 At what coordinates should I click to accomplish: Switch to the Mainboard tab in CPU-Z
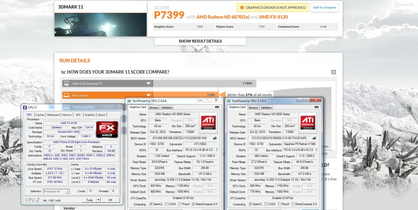(53, 115)
